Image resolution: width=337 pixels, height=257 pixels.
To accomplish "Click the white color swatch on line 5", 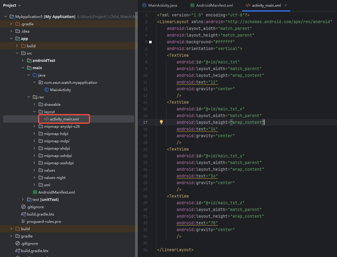I will point(150,42).
